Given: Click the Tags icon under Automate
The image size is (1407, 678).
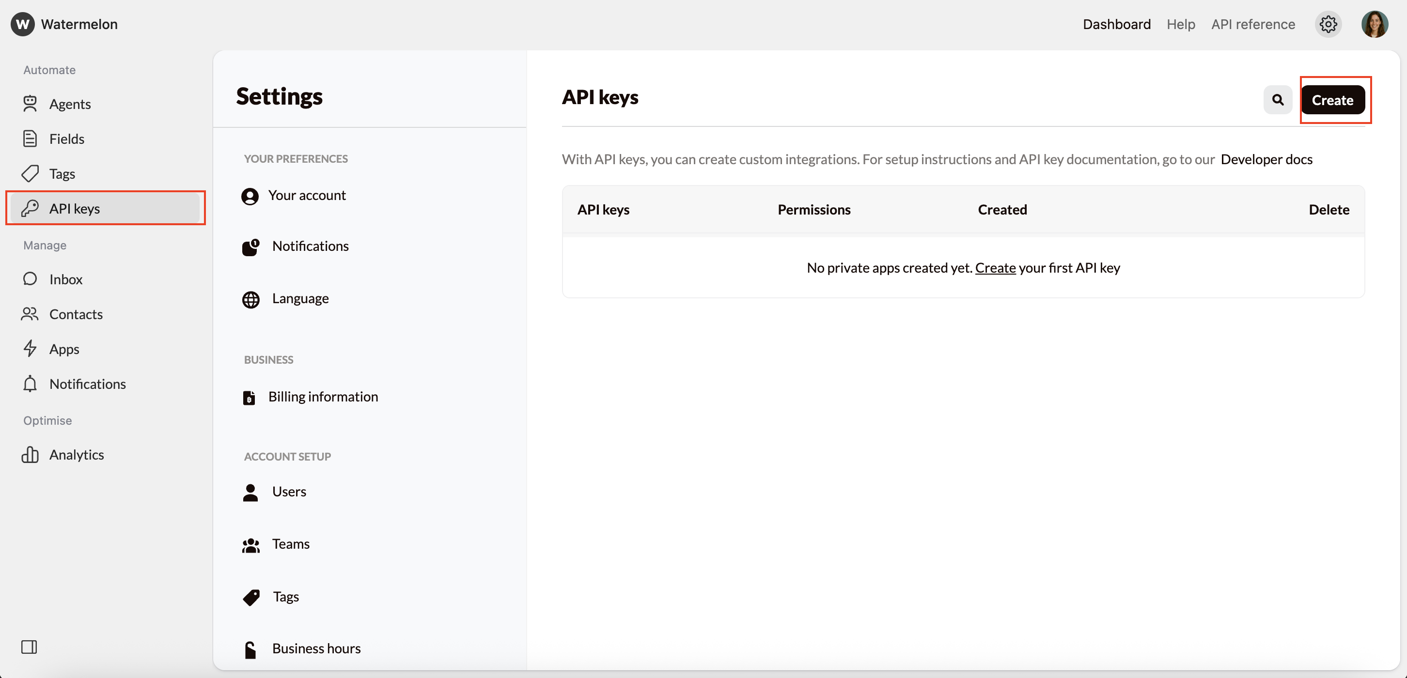Looking at the screenshot, I should click(31, 173).
